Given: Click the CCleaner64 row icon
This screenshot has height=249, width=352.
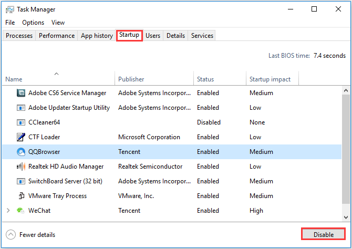Looking at the screenshot, I should (x=21, y=122).
